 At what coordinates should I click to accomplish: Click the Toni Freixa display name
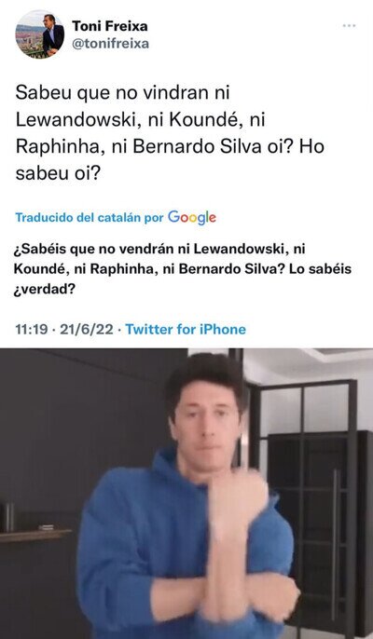[110, 26]
